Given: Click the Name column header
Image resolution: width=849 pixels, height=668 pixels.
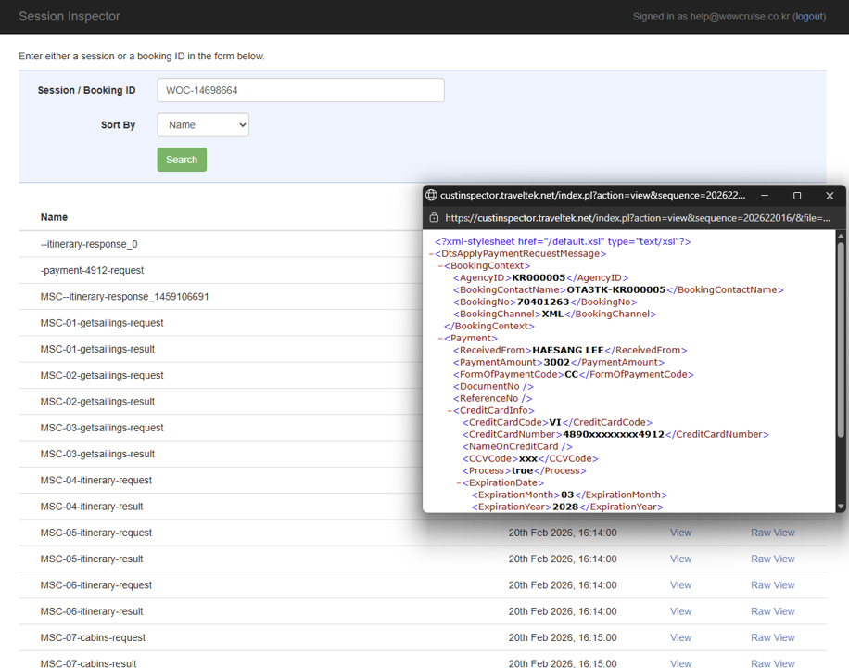Looking at the screenshot, I should click(x=54, y=217).
